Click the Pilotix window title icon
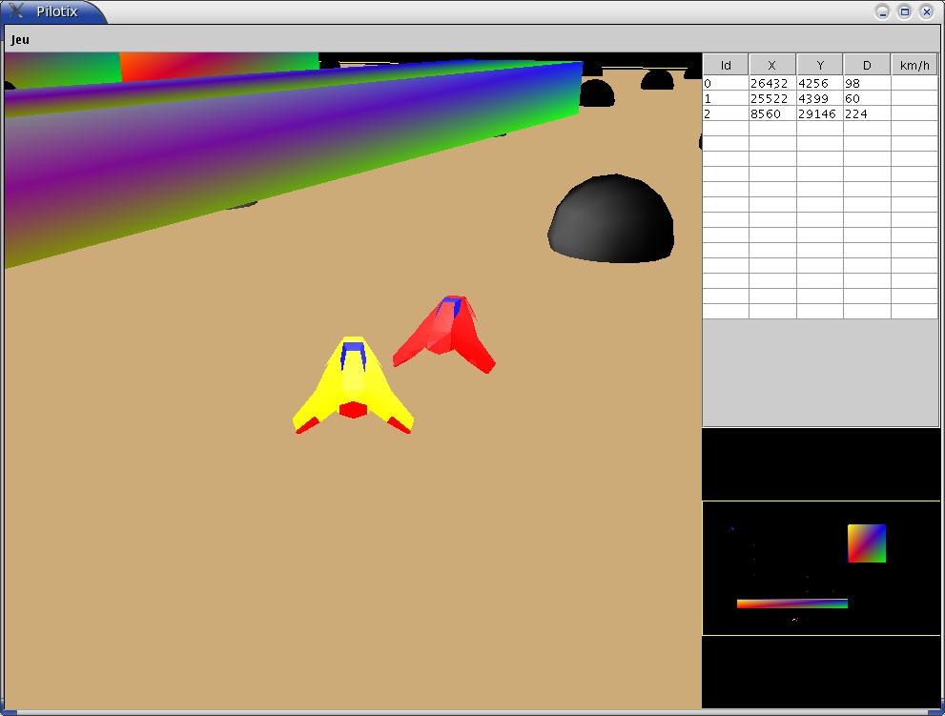 pos(16,10)
